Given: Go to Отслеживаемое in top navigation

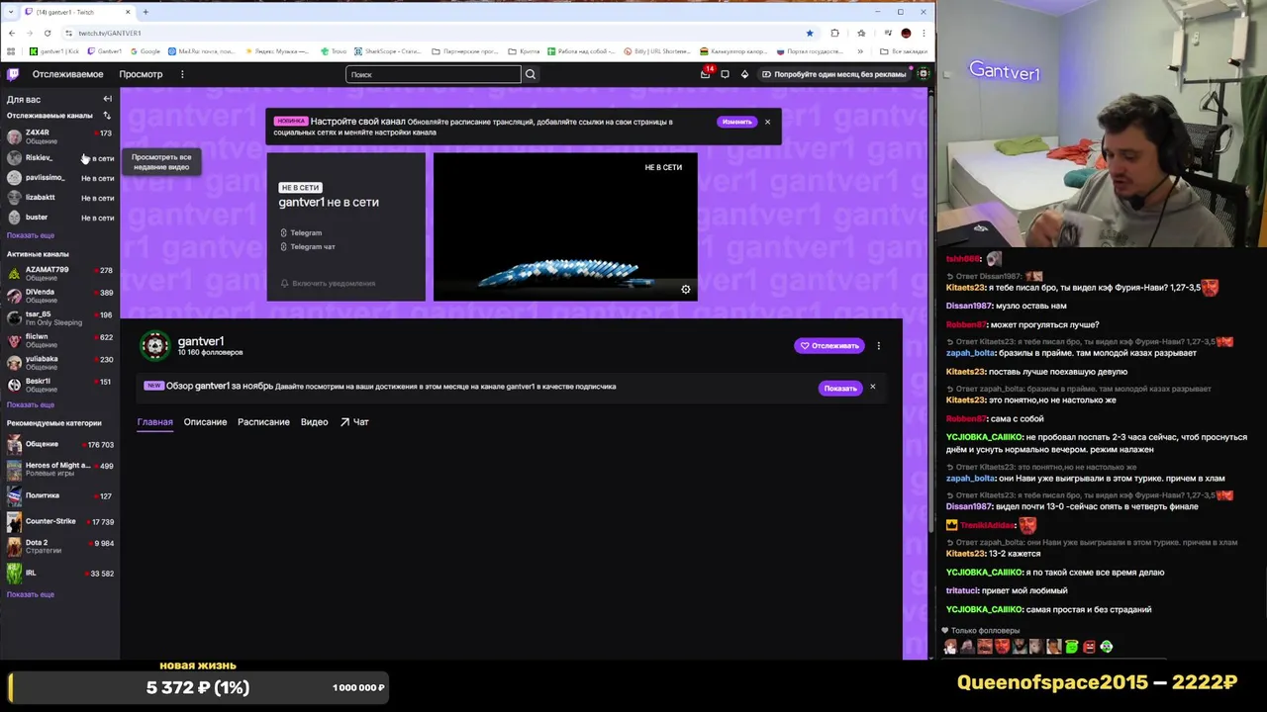Looking at the screenshot, I should point(67,74).
